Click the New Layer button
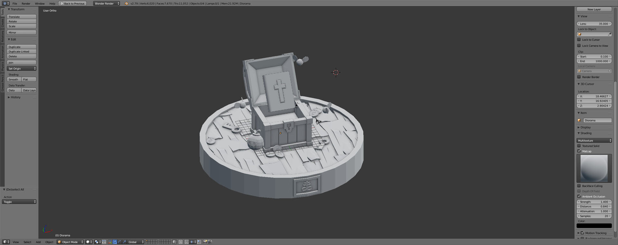This screenshot has width=618, height=245. 594,9
